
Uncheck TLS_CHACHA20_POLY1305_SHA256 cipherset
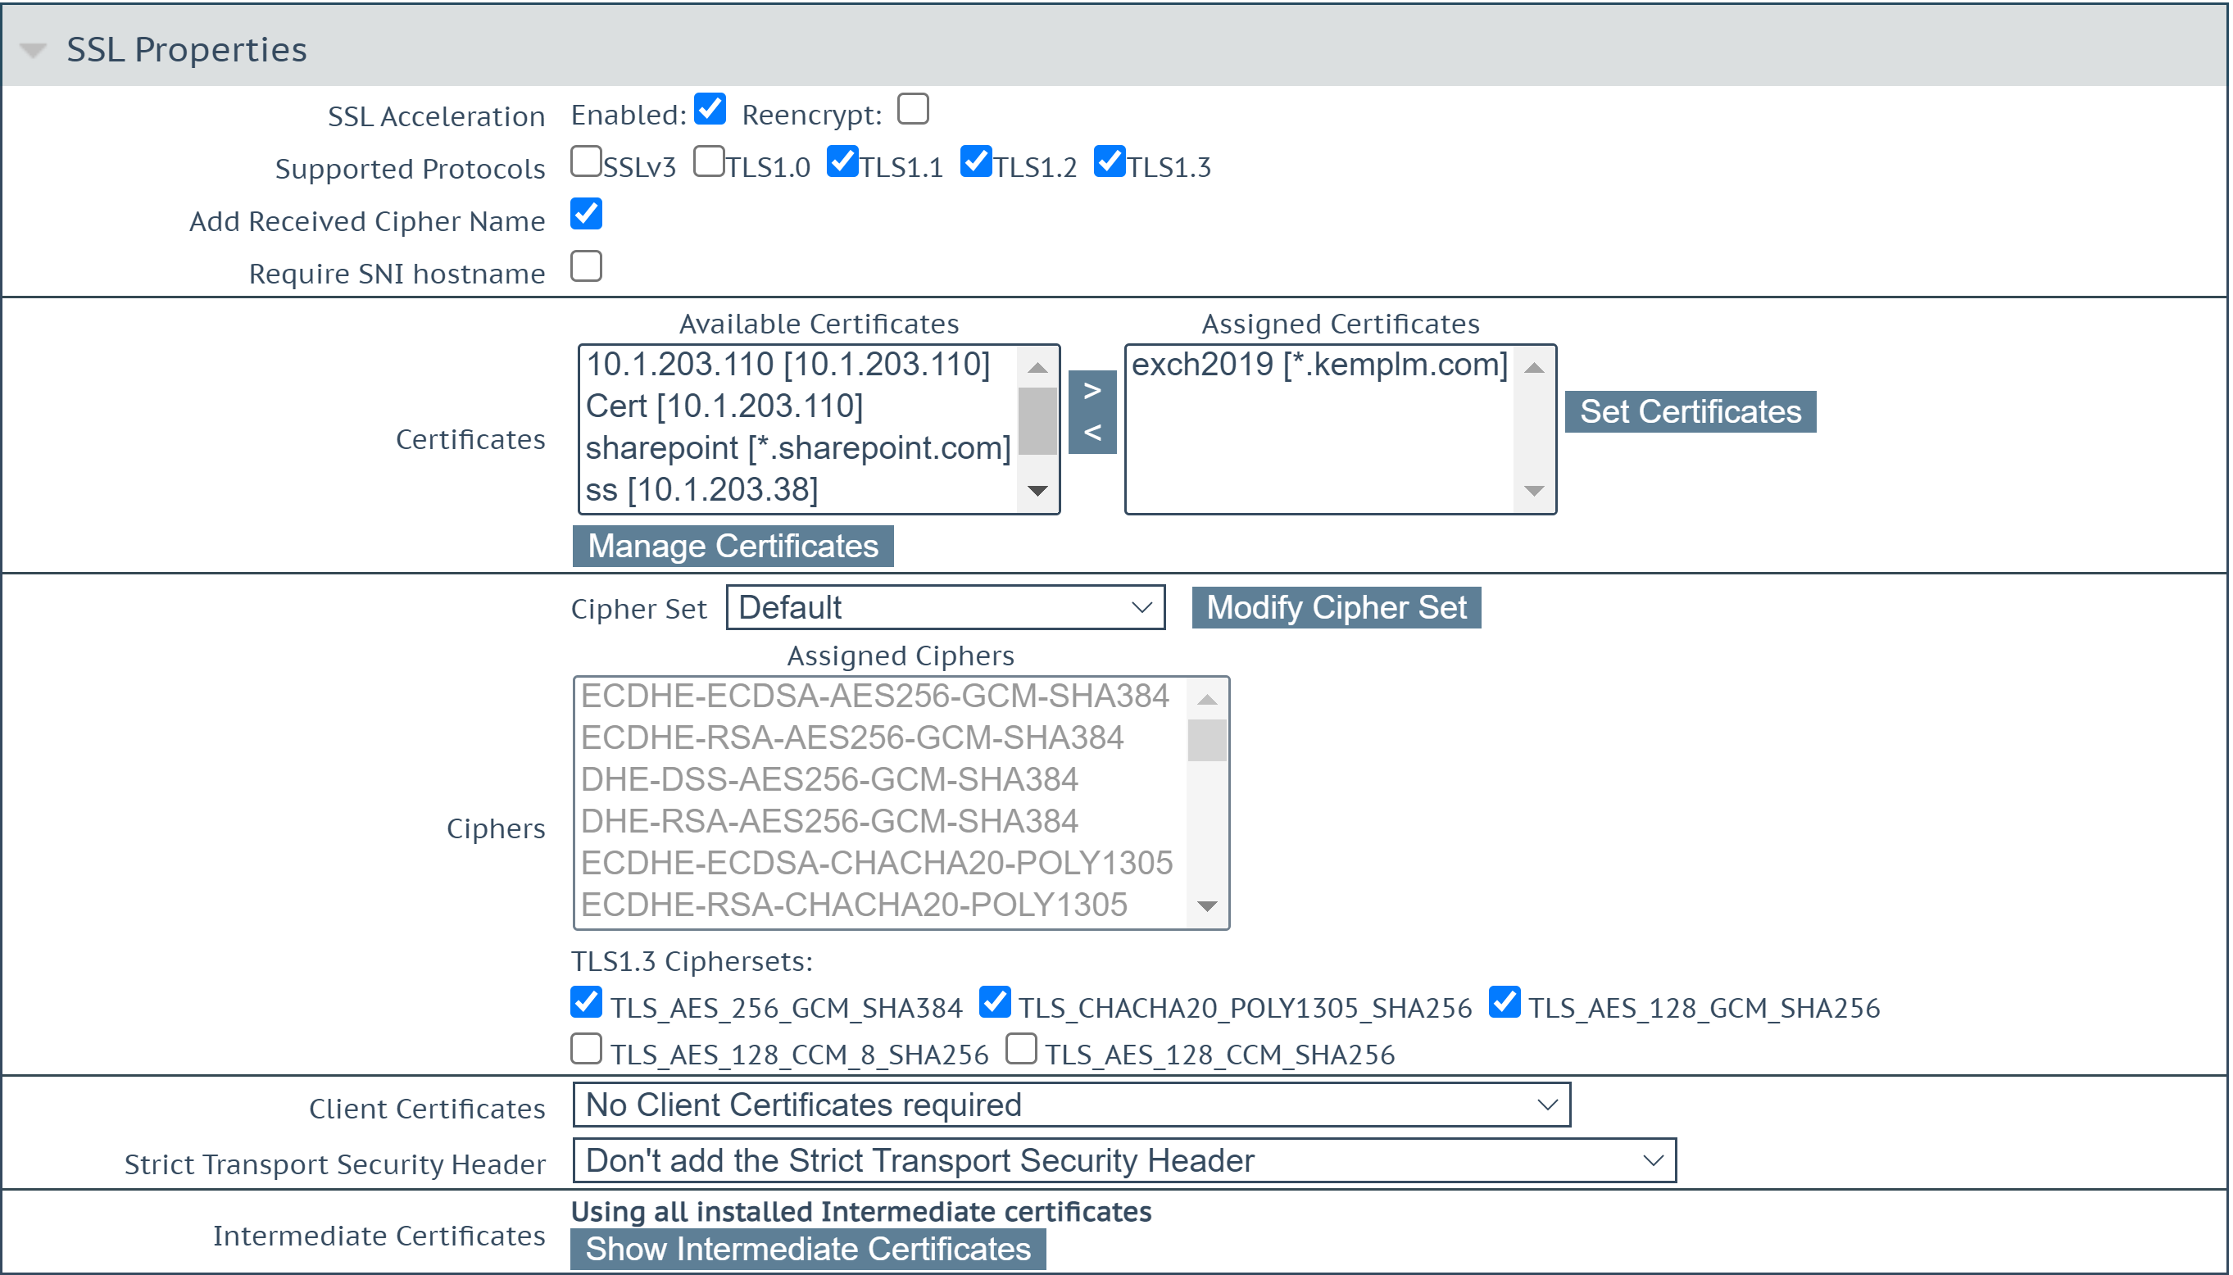pyautogui.click(x=995, y=1003)
